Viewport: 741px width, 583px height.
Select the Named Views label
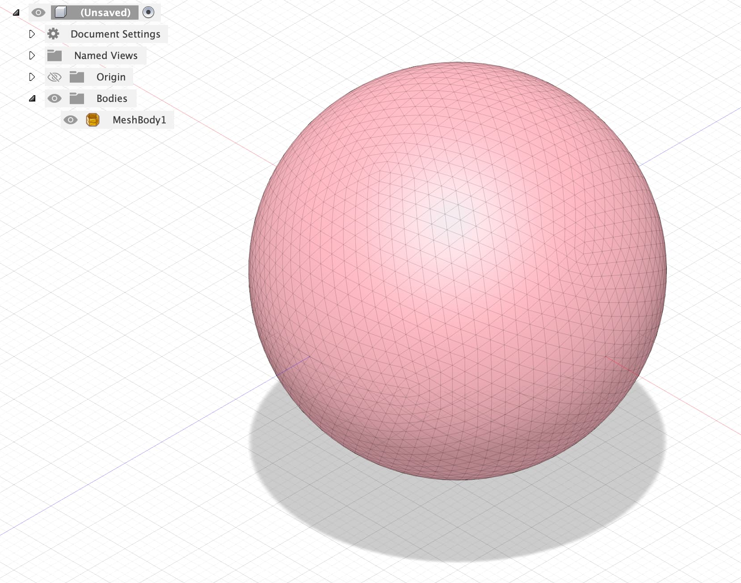(106, 55)
